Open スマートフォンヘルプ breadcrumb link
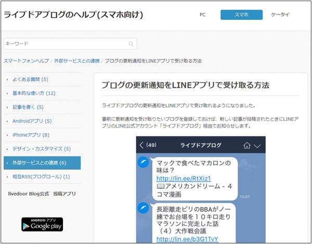312x244 pixels. click(26, 61)
